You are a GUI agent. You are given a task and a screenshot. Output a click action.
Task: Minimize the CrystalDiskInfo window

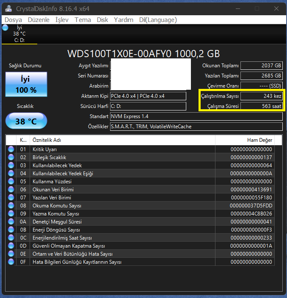click(x=238, y=8)
